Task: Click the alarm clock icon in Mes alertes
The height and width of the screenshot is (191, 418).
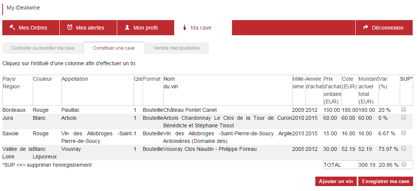Action: coord(70,27)
